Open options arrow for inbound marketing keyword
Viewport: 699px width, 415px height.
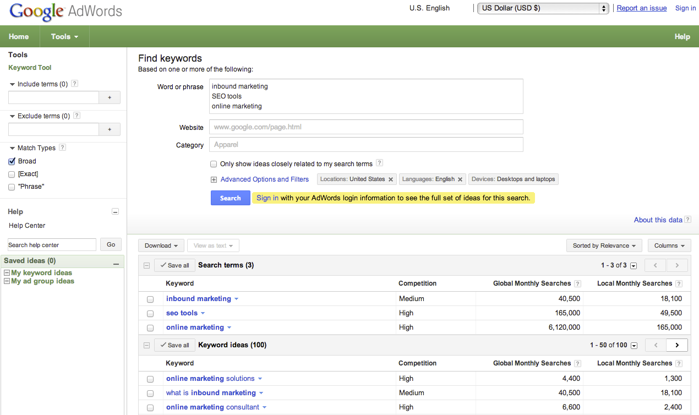coord(236,299)
